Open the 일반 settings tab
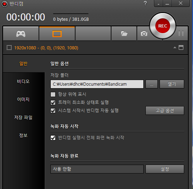The image size is (193, 189). (23, 63)
